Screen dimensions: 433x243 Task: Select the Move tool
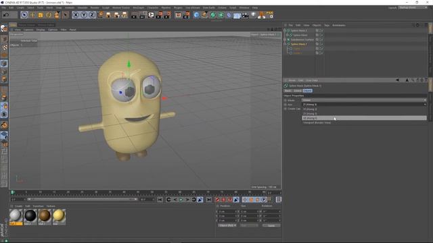(x=32, y=15)
